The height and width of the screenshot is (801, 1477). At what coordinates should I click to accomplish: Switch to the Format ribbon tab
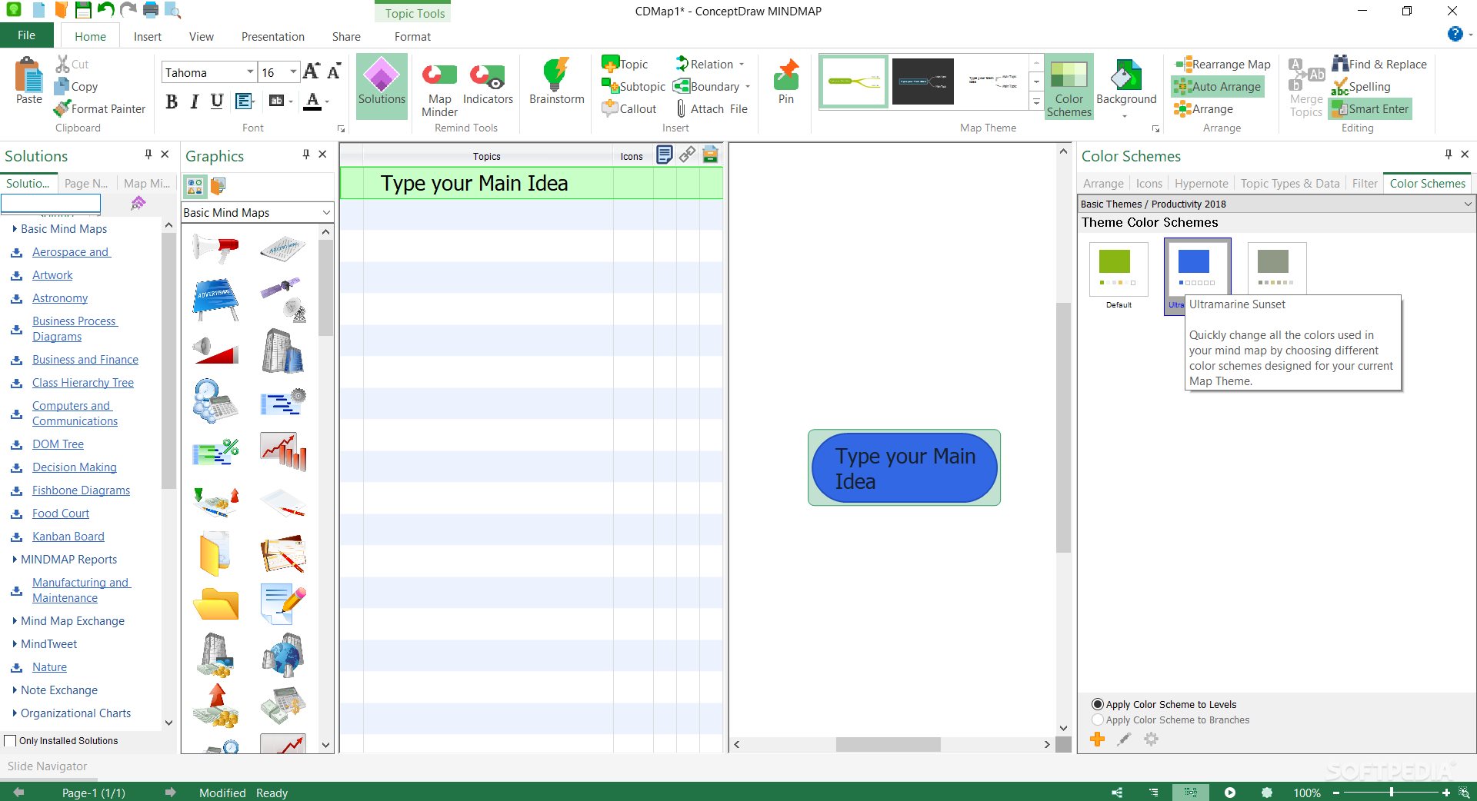point(412,36)
